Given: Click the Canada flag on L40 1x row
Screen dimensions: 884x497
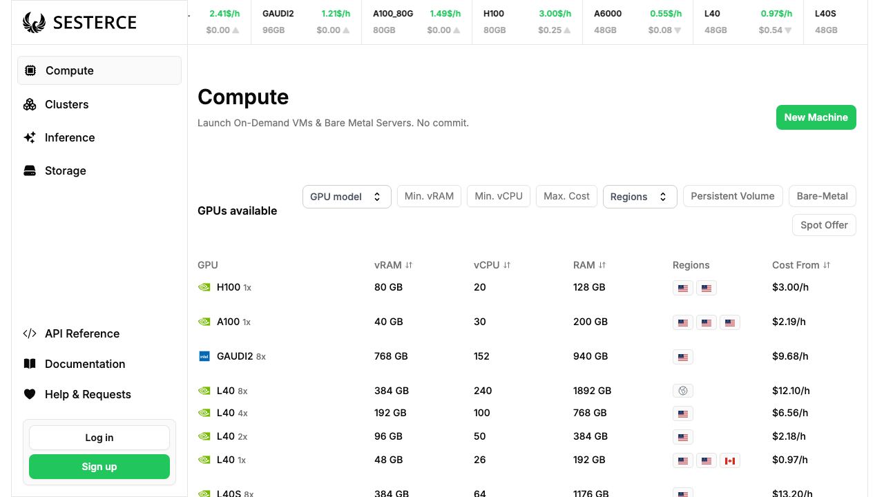Looking at the screenshot, I should coord(729,460).
